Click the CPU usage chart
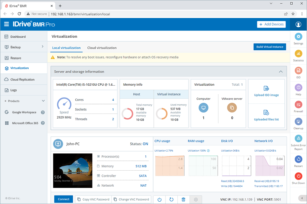Viewport: 307px width, 204px height. tap(170, 166)
